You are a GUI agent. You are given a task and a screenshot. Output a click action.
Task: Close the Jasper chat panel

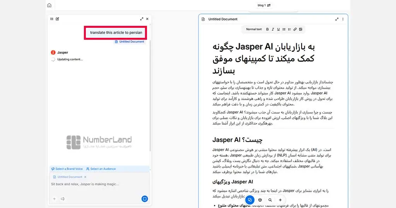[147, 19]
